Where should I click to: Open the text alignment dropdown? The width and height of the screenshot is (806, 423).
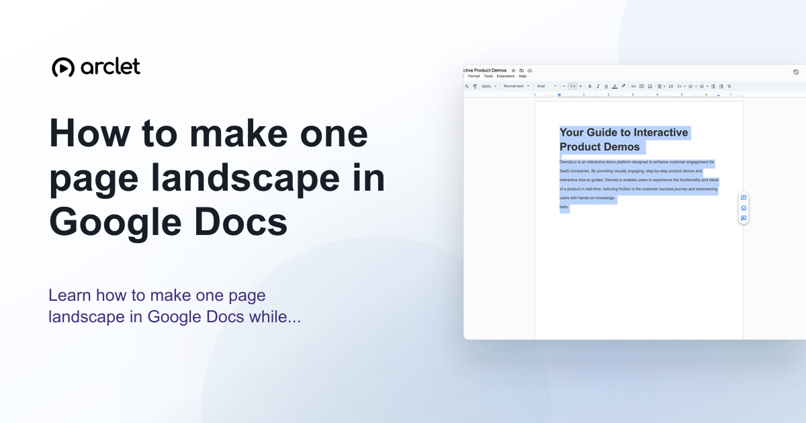coord(662,86)
